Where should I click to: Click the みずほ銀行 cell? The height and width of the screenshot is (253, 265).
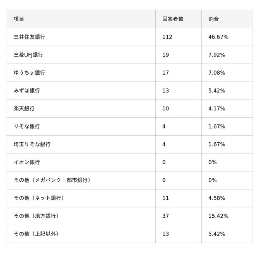(26, 90)
